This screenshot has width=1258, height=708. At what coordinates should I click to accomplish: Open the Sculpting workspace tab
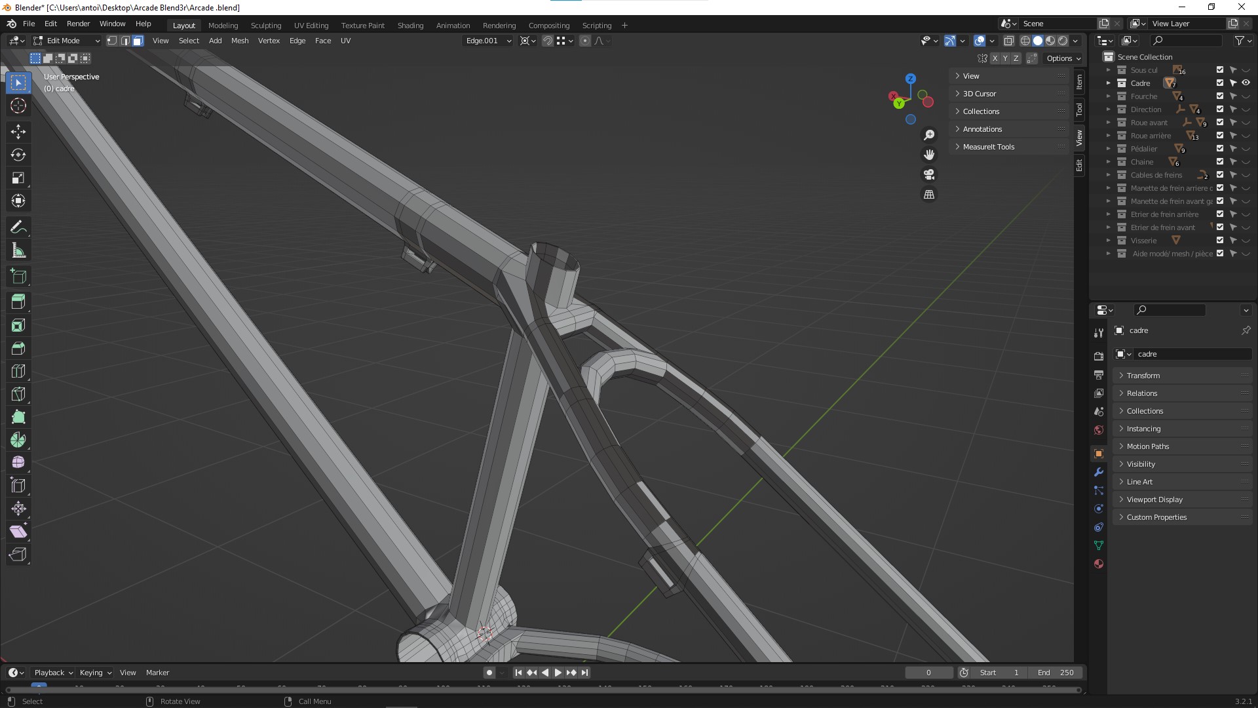[266, 26]
